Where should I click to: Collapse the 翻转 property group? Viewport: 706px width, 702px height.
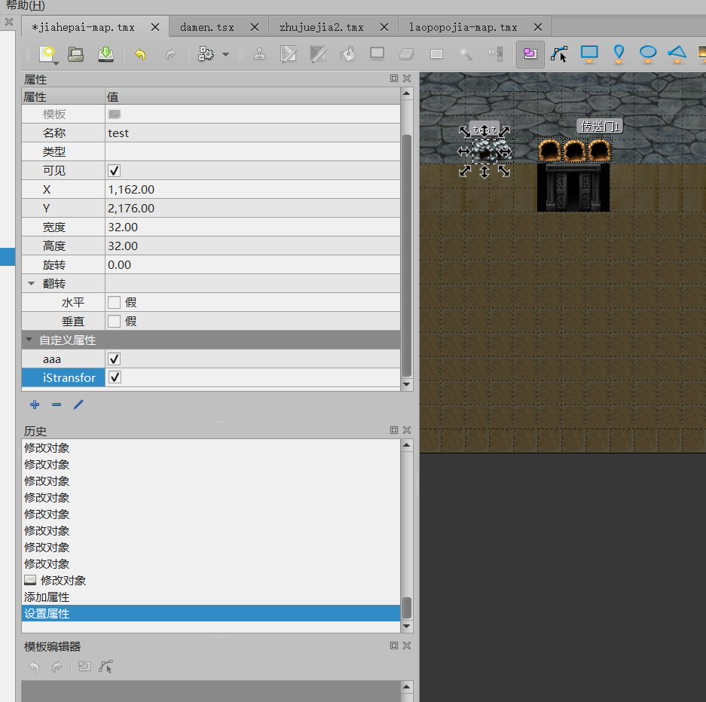31,283
